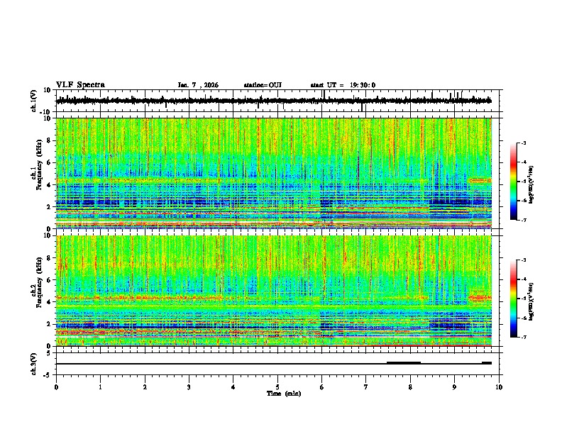Image resolution: width=562 pixels, height=434 pixels.
Task: Click inside the ch.2 spectrogram panel
Action: [274, 291]
